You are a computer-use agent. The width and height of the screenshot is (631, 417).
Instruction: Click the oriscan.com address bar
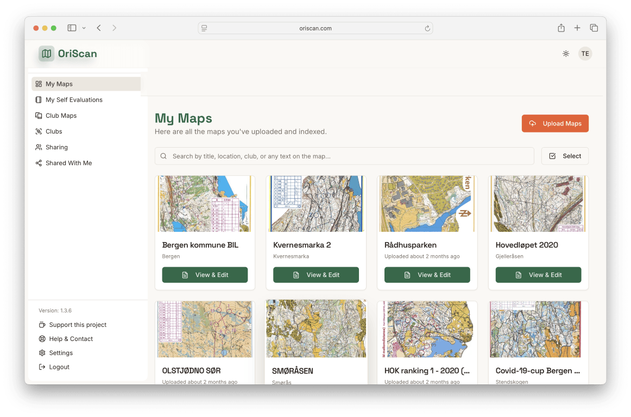pos(315,28)
